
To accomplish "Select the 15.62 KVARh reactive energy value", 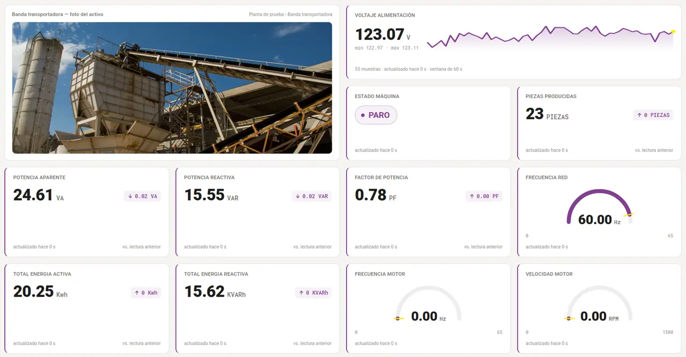I will [x=215, y=292].
